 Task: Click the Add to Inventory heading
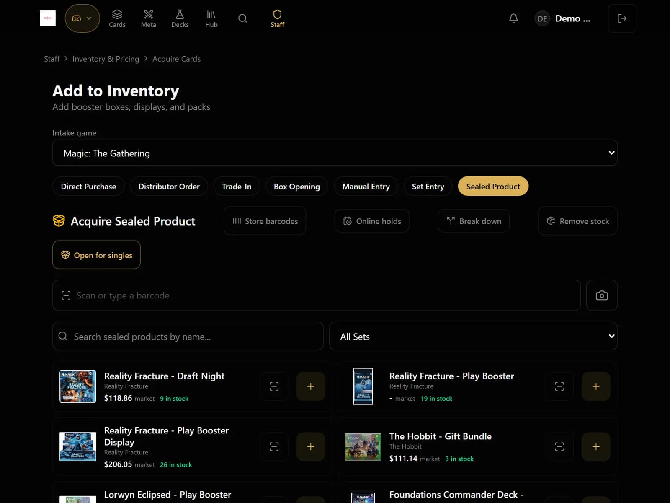click(116, 91)
